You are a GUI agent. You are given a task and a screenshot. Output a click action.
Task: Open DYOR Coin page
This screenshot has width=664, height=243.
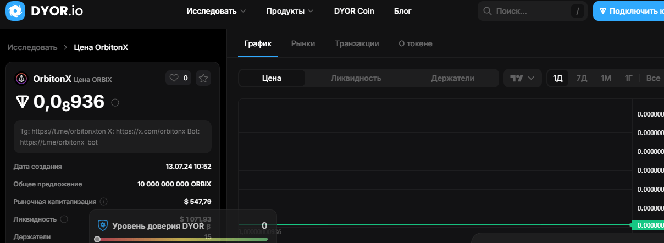click(x=354, y=11)
